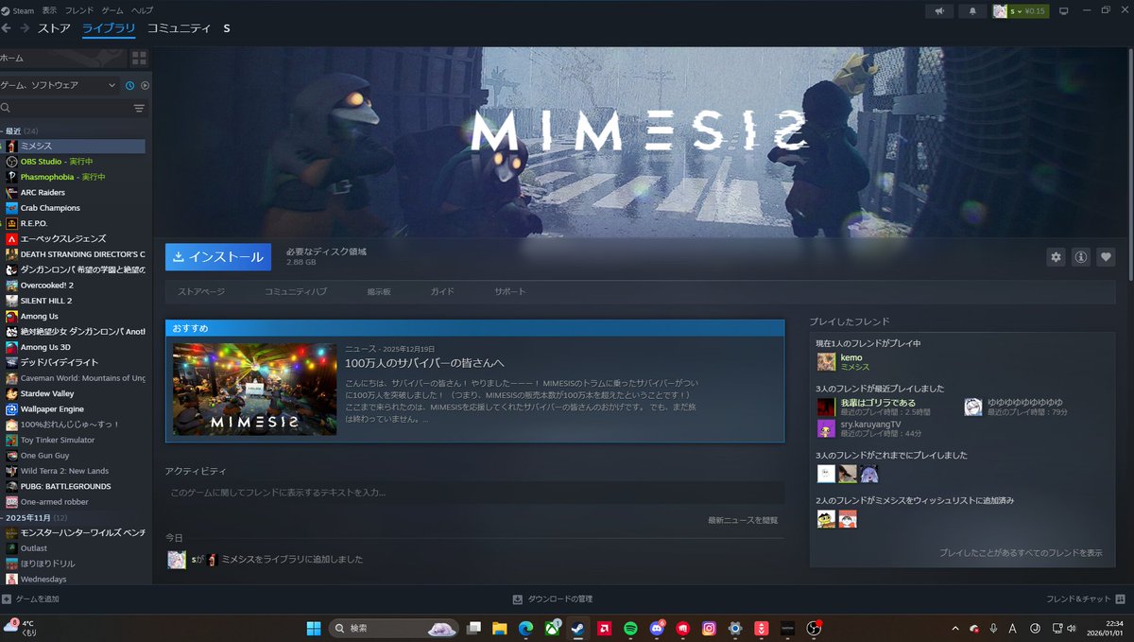This screenshot has height=642, width=1134.
Task: Enter Big Picture mode monitor icon
Action: click(x=1063, y=11)
